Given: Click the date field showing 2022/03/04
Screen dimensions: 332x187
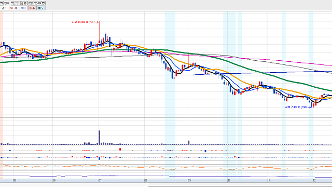Looking at the screenshot, I should point(35,3).
